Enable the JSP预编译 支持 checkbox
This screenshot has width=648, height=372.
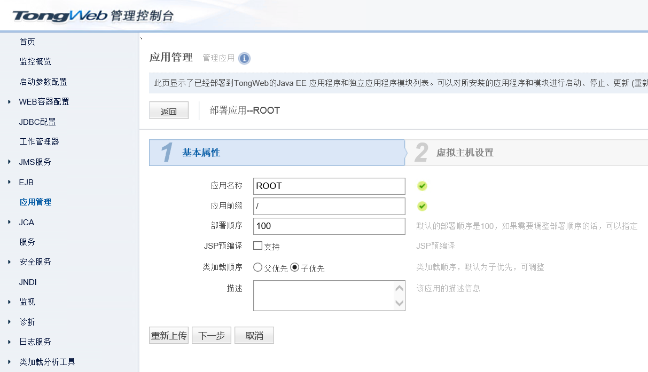pos(257,246)
